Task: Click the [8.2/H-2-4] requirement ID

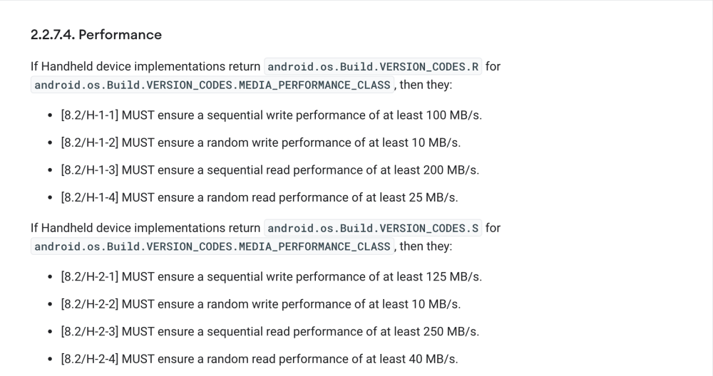Action: coord(90,359)
